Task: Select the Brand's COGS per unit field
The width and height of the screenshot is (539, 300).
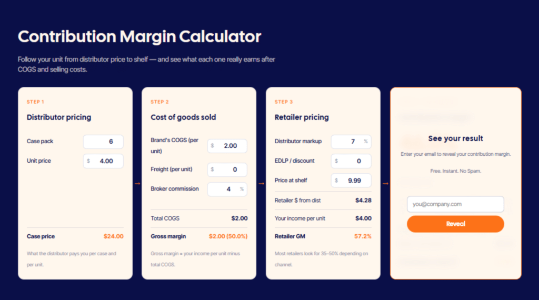Action: coord(227,146)
